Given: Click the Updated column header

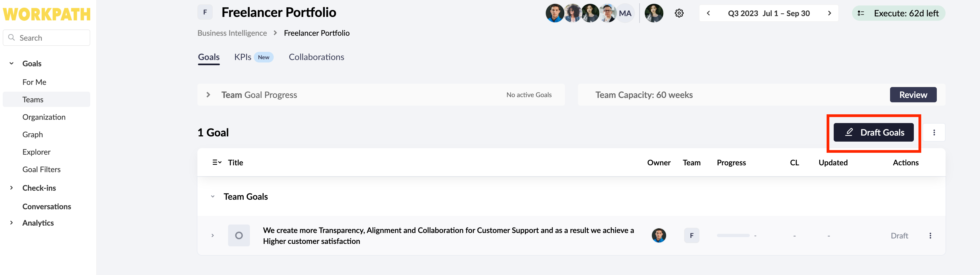Looking at the screenshot, I should click(833, 163).
